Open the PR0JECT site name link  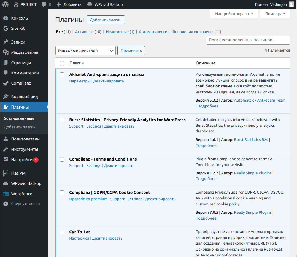(29, 4)
